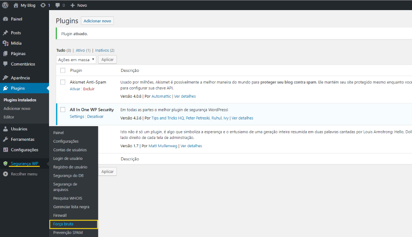
Task: Open Páginas menu in sidebar
Action: click(x=18, y=54)
